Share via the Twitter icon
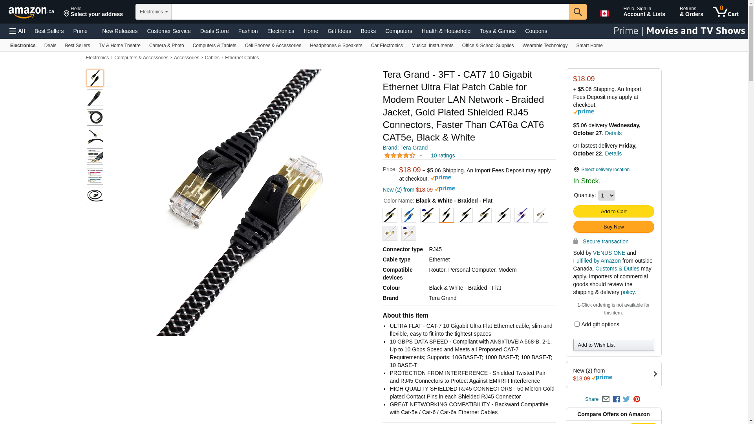 click(626, 399)
